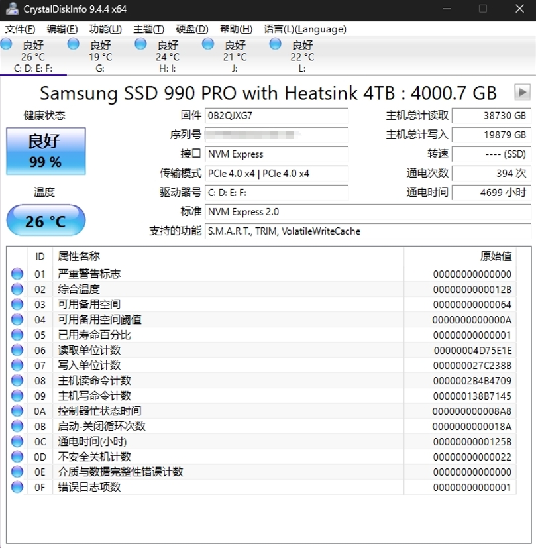The height and width of the screenshot is (548, 536).
Task: Click the drive letter field C: D: E: F:
Action: (276, 193)
